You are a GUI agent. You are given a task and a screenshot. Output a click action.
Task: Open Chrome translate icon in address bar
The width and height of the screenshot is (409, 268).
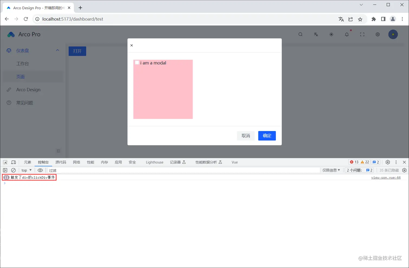click(x=341, y=19)
